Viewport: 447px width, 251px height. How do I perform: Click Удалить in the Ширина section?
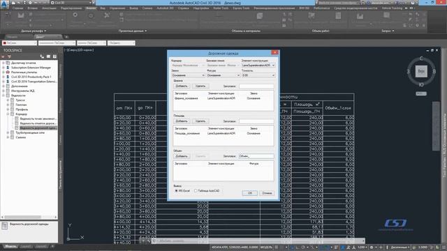[200, 86]
